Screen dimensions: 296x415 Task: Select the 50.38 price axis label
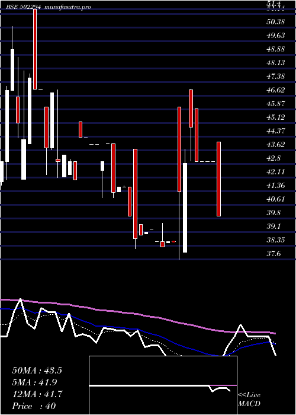tap(276, 22)
